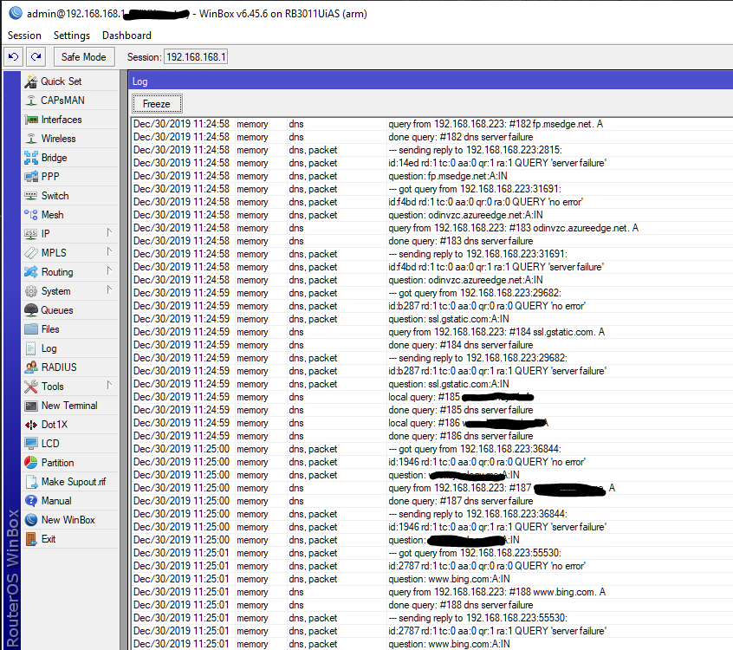Open the CAPsMAN icon in the sidebar
The height and width of the screenshot is (650, 733).
point(31,101)
